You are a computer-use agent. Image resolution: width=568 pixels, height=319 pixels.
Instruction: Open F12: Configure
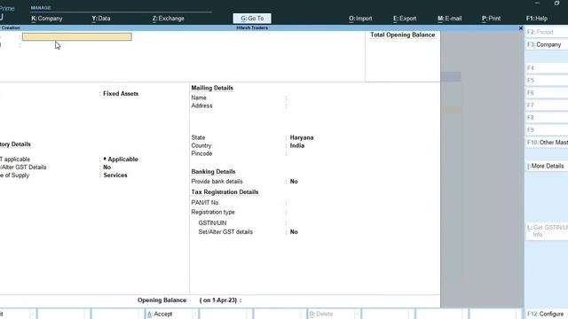click(x=547, y=314)
